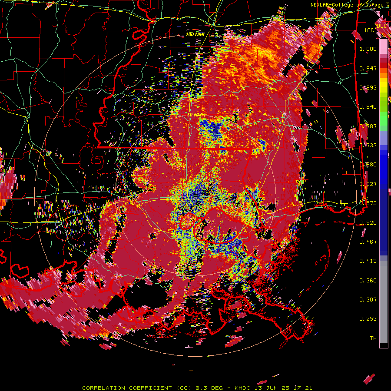This screenshot has height=391, width=391.
Task: Select the 0.893 legend value
Action: (368, 87)
